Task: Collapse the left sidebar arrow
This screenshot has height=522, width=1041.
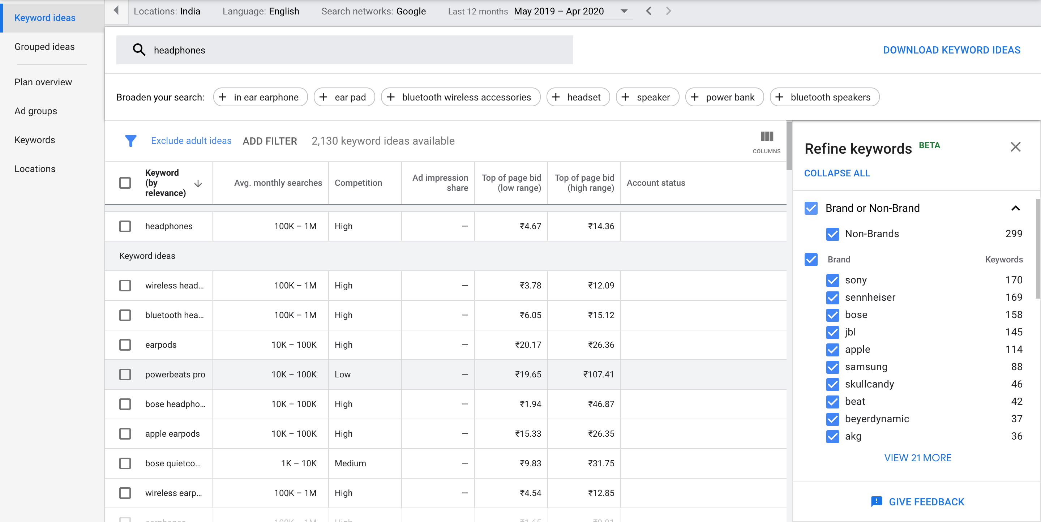Action: (x=116, y=10)
